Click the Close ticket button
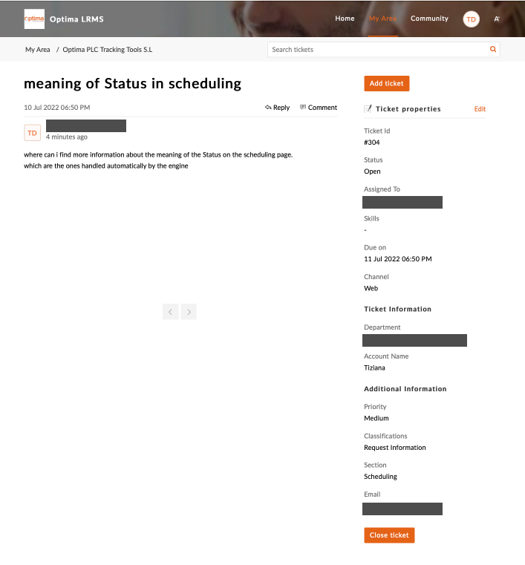The image size is (525, 565). click(x=389, y=535)
